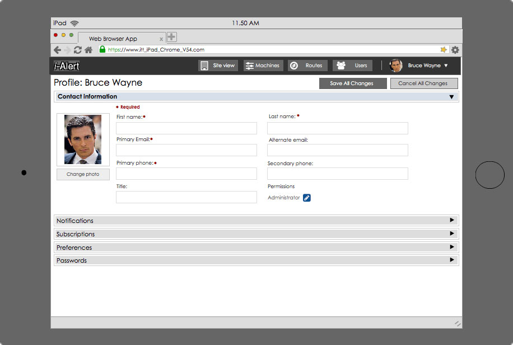The width and height of the screenshot is (513, 345).
Task: Expand the Notifications section
Action: (451, 221)
